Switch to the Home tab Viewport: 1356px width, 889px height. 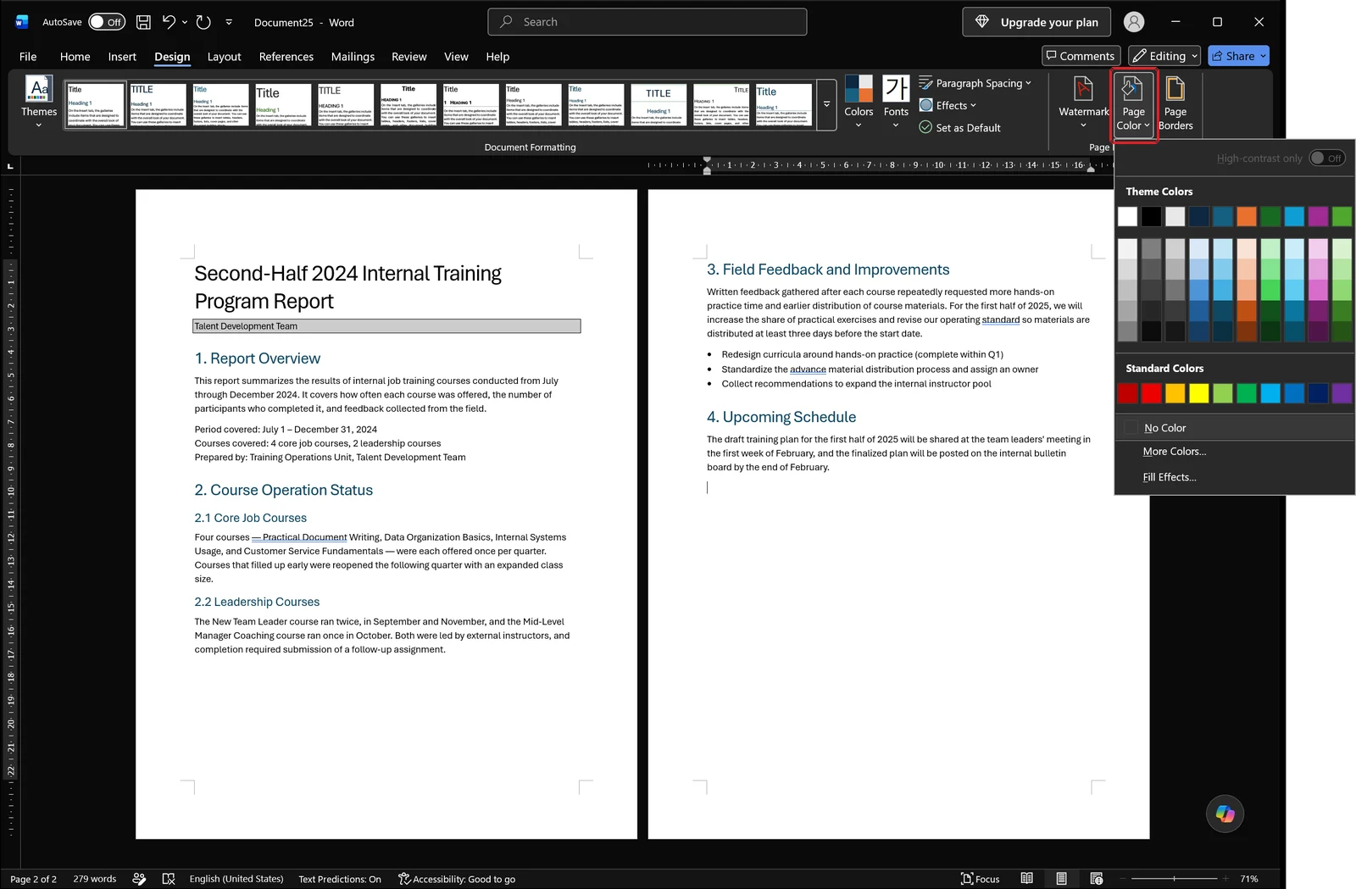click(75, 57)
